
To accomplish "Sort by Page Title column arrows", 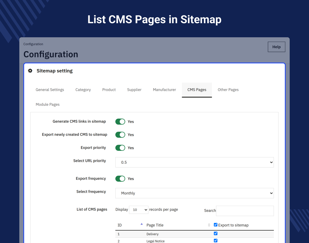I will [x=209, y=225].
